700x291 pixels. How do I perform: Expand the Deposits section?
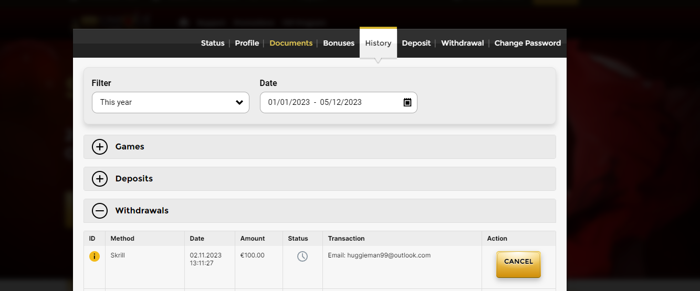[x=100, y=179]
